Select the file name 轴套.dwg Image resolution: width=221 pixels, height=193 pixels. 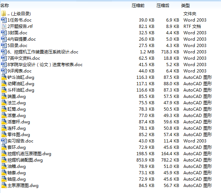click(17, 173)
